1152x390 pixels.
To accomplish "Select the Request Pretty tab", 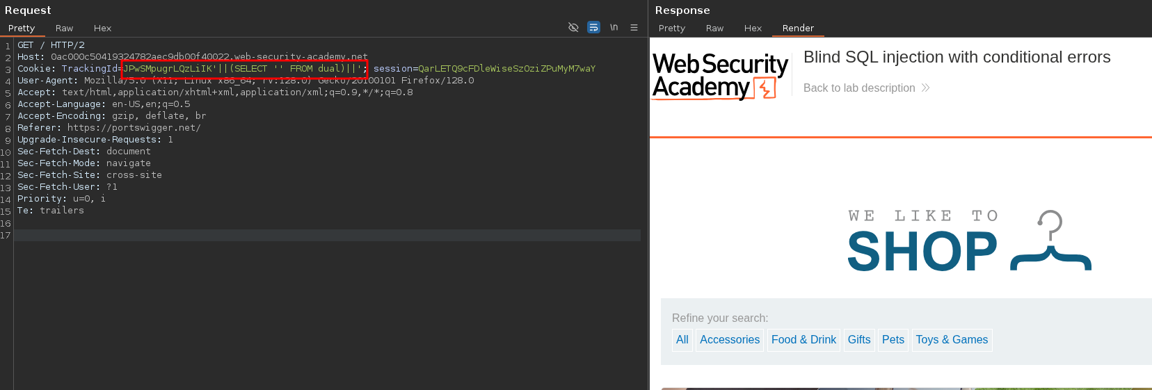I will click(x=22, y=29).
